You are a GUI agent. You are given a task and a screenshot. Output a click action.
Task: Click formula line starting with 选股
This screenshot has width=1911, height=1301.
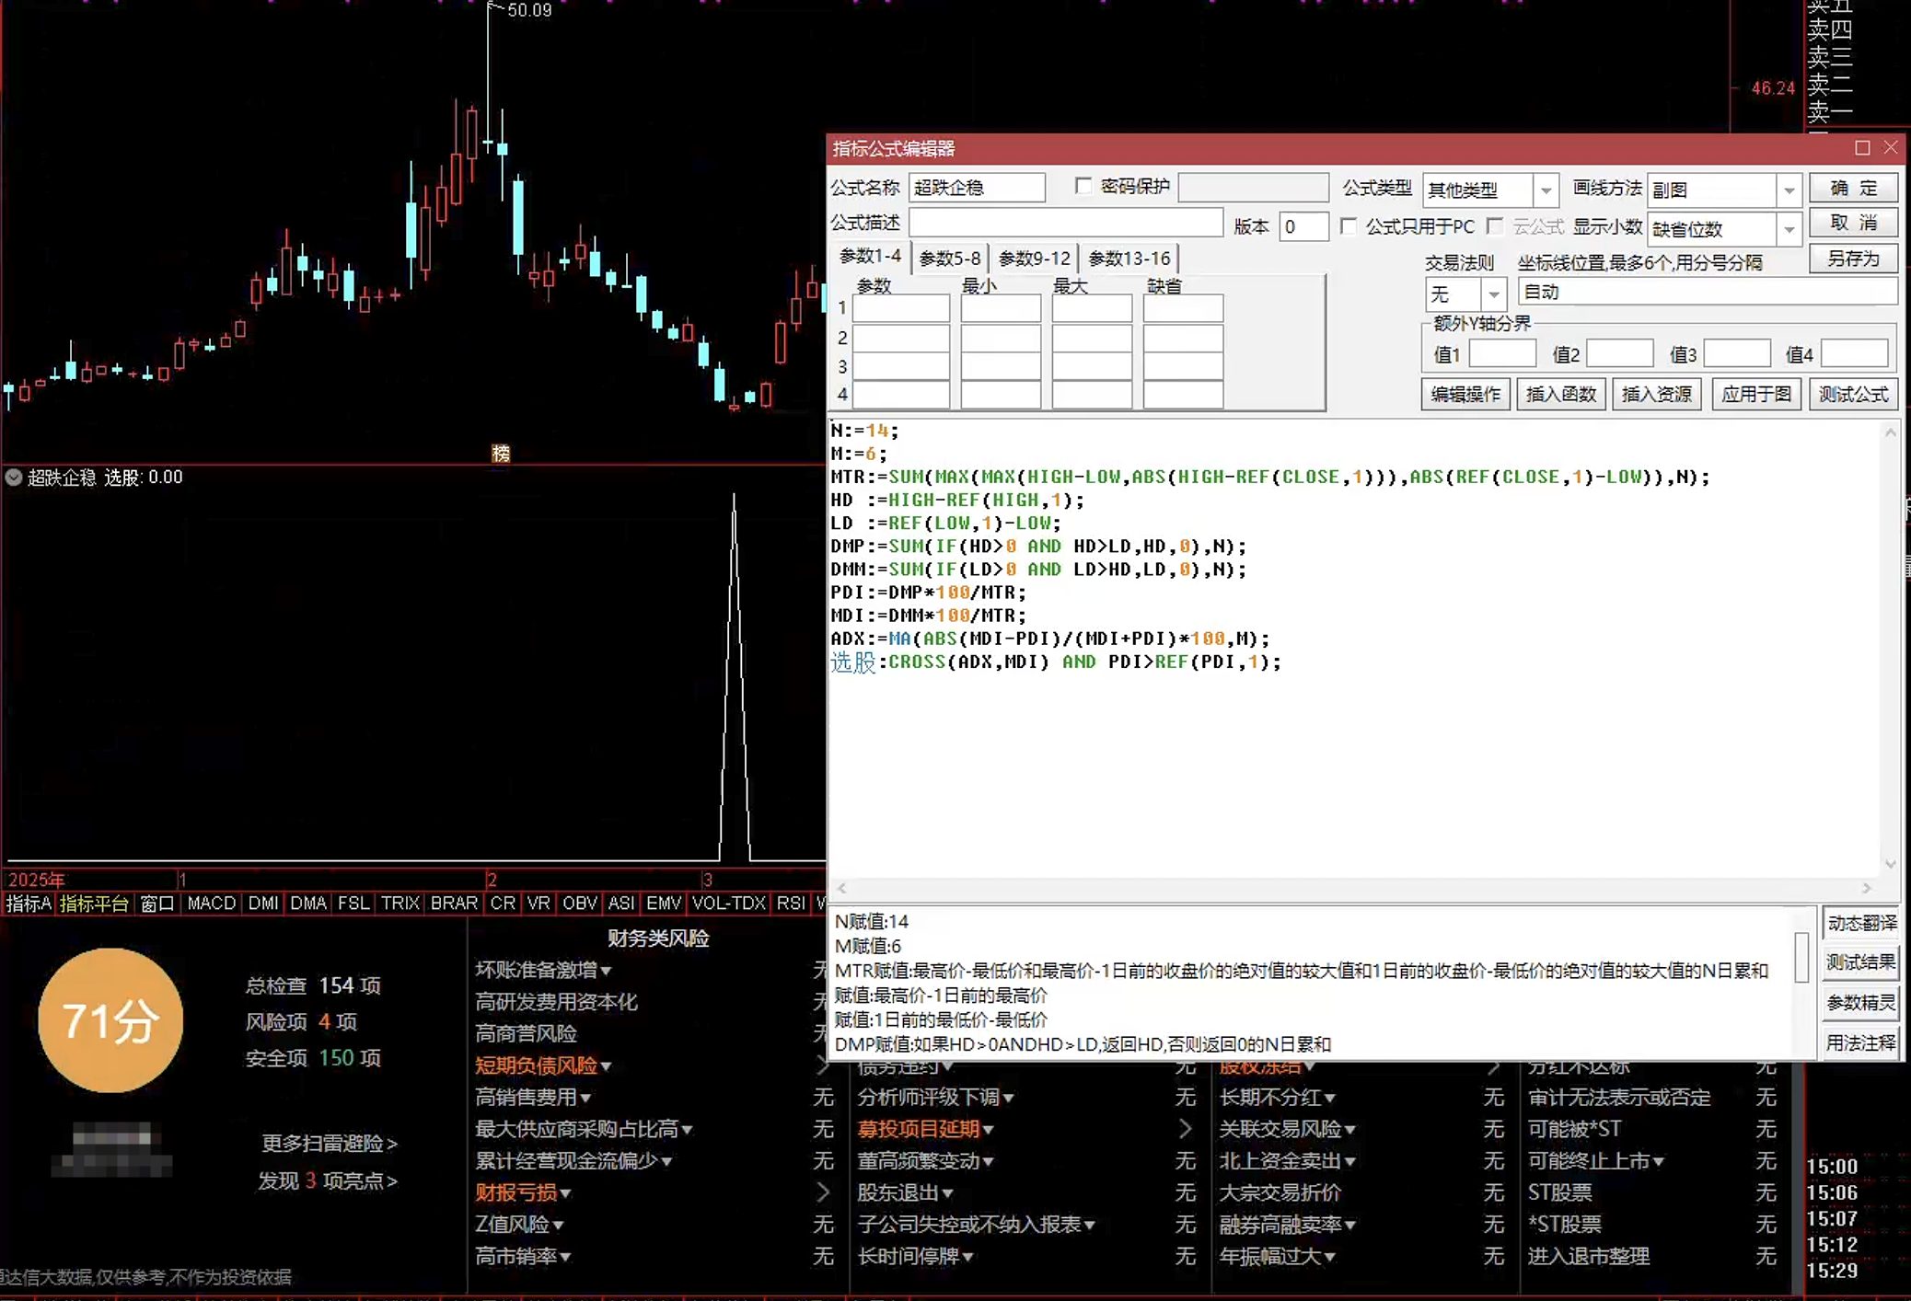click(1055, 662)
